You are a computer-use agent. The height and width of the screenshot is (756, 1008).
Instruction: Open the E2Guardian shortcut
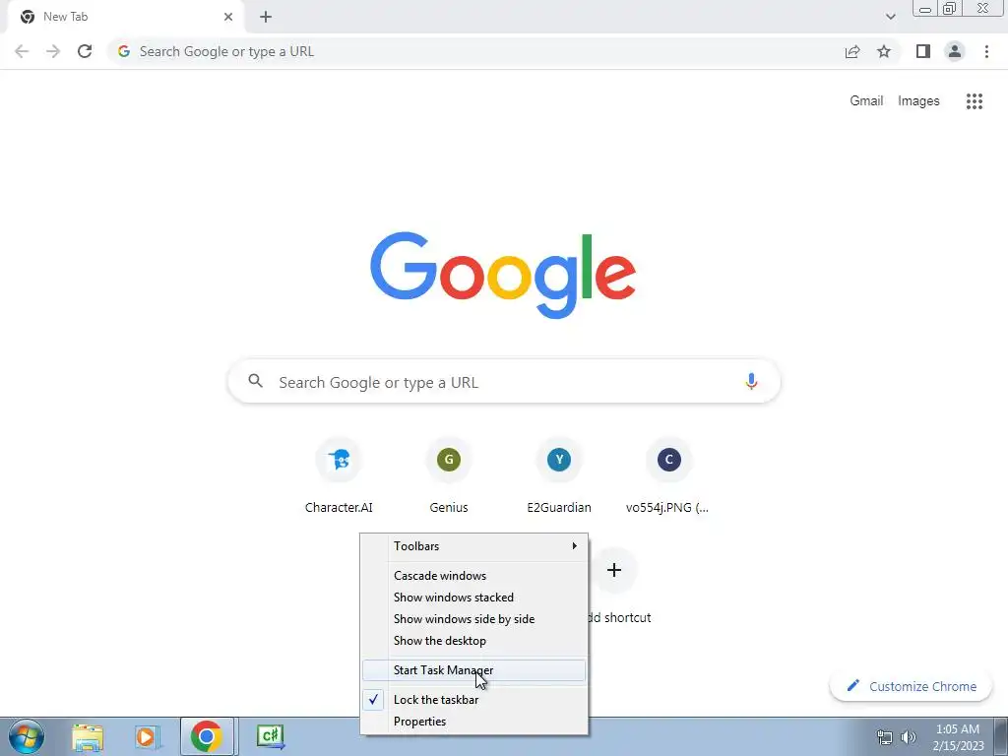point(559,475)
